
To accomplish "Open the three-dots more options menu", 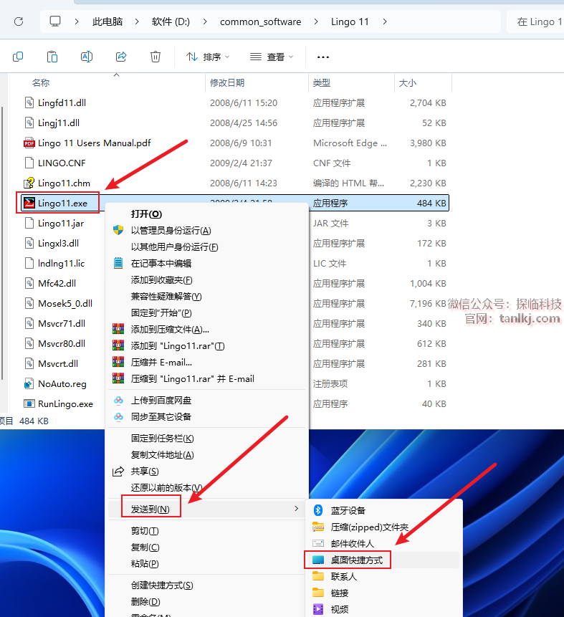I will pos(322,57).
